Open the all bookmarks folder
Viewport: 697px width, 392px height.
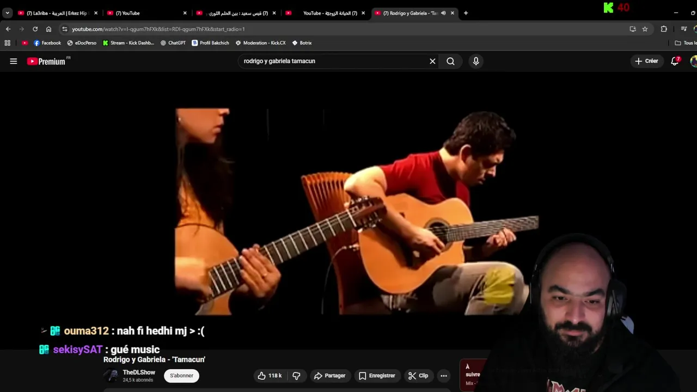(x=686, y=43)
